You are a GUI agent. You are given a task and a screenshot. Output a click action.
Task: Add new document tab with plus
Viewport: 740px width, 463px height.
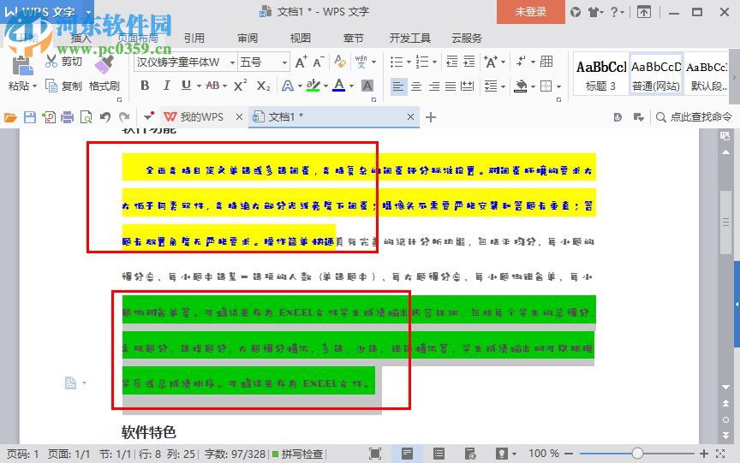431,117
